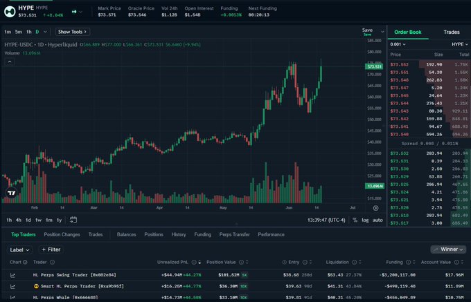Open chart icon for Smart HL Perps Trader
The width and height of the screenshot is (471, 302).
[x=12, y=286]
